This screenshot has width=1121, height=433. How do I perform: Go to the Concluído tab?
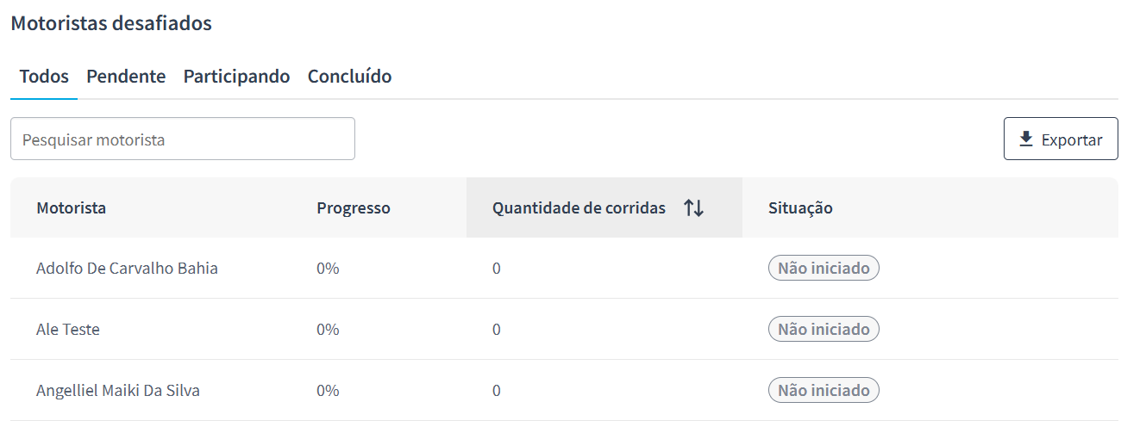click(349, 76)
